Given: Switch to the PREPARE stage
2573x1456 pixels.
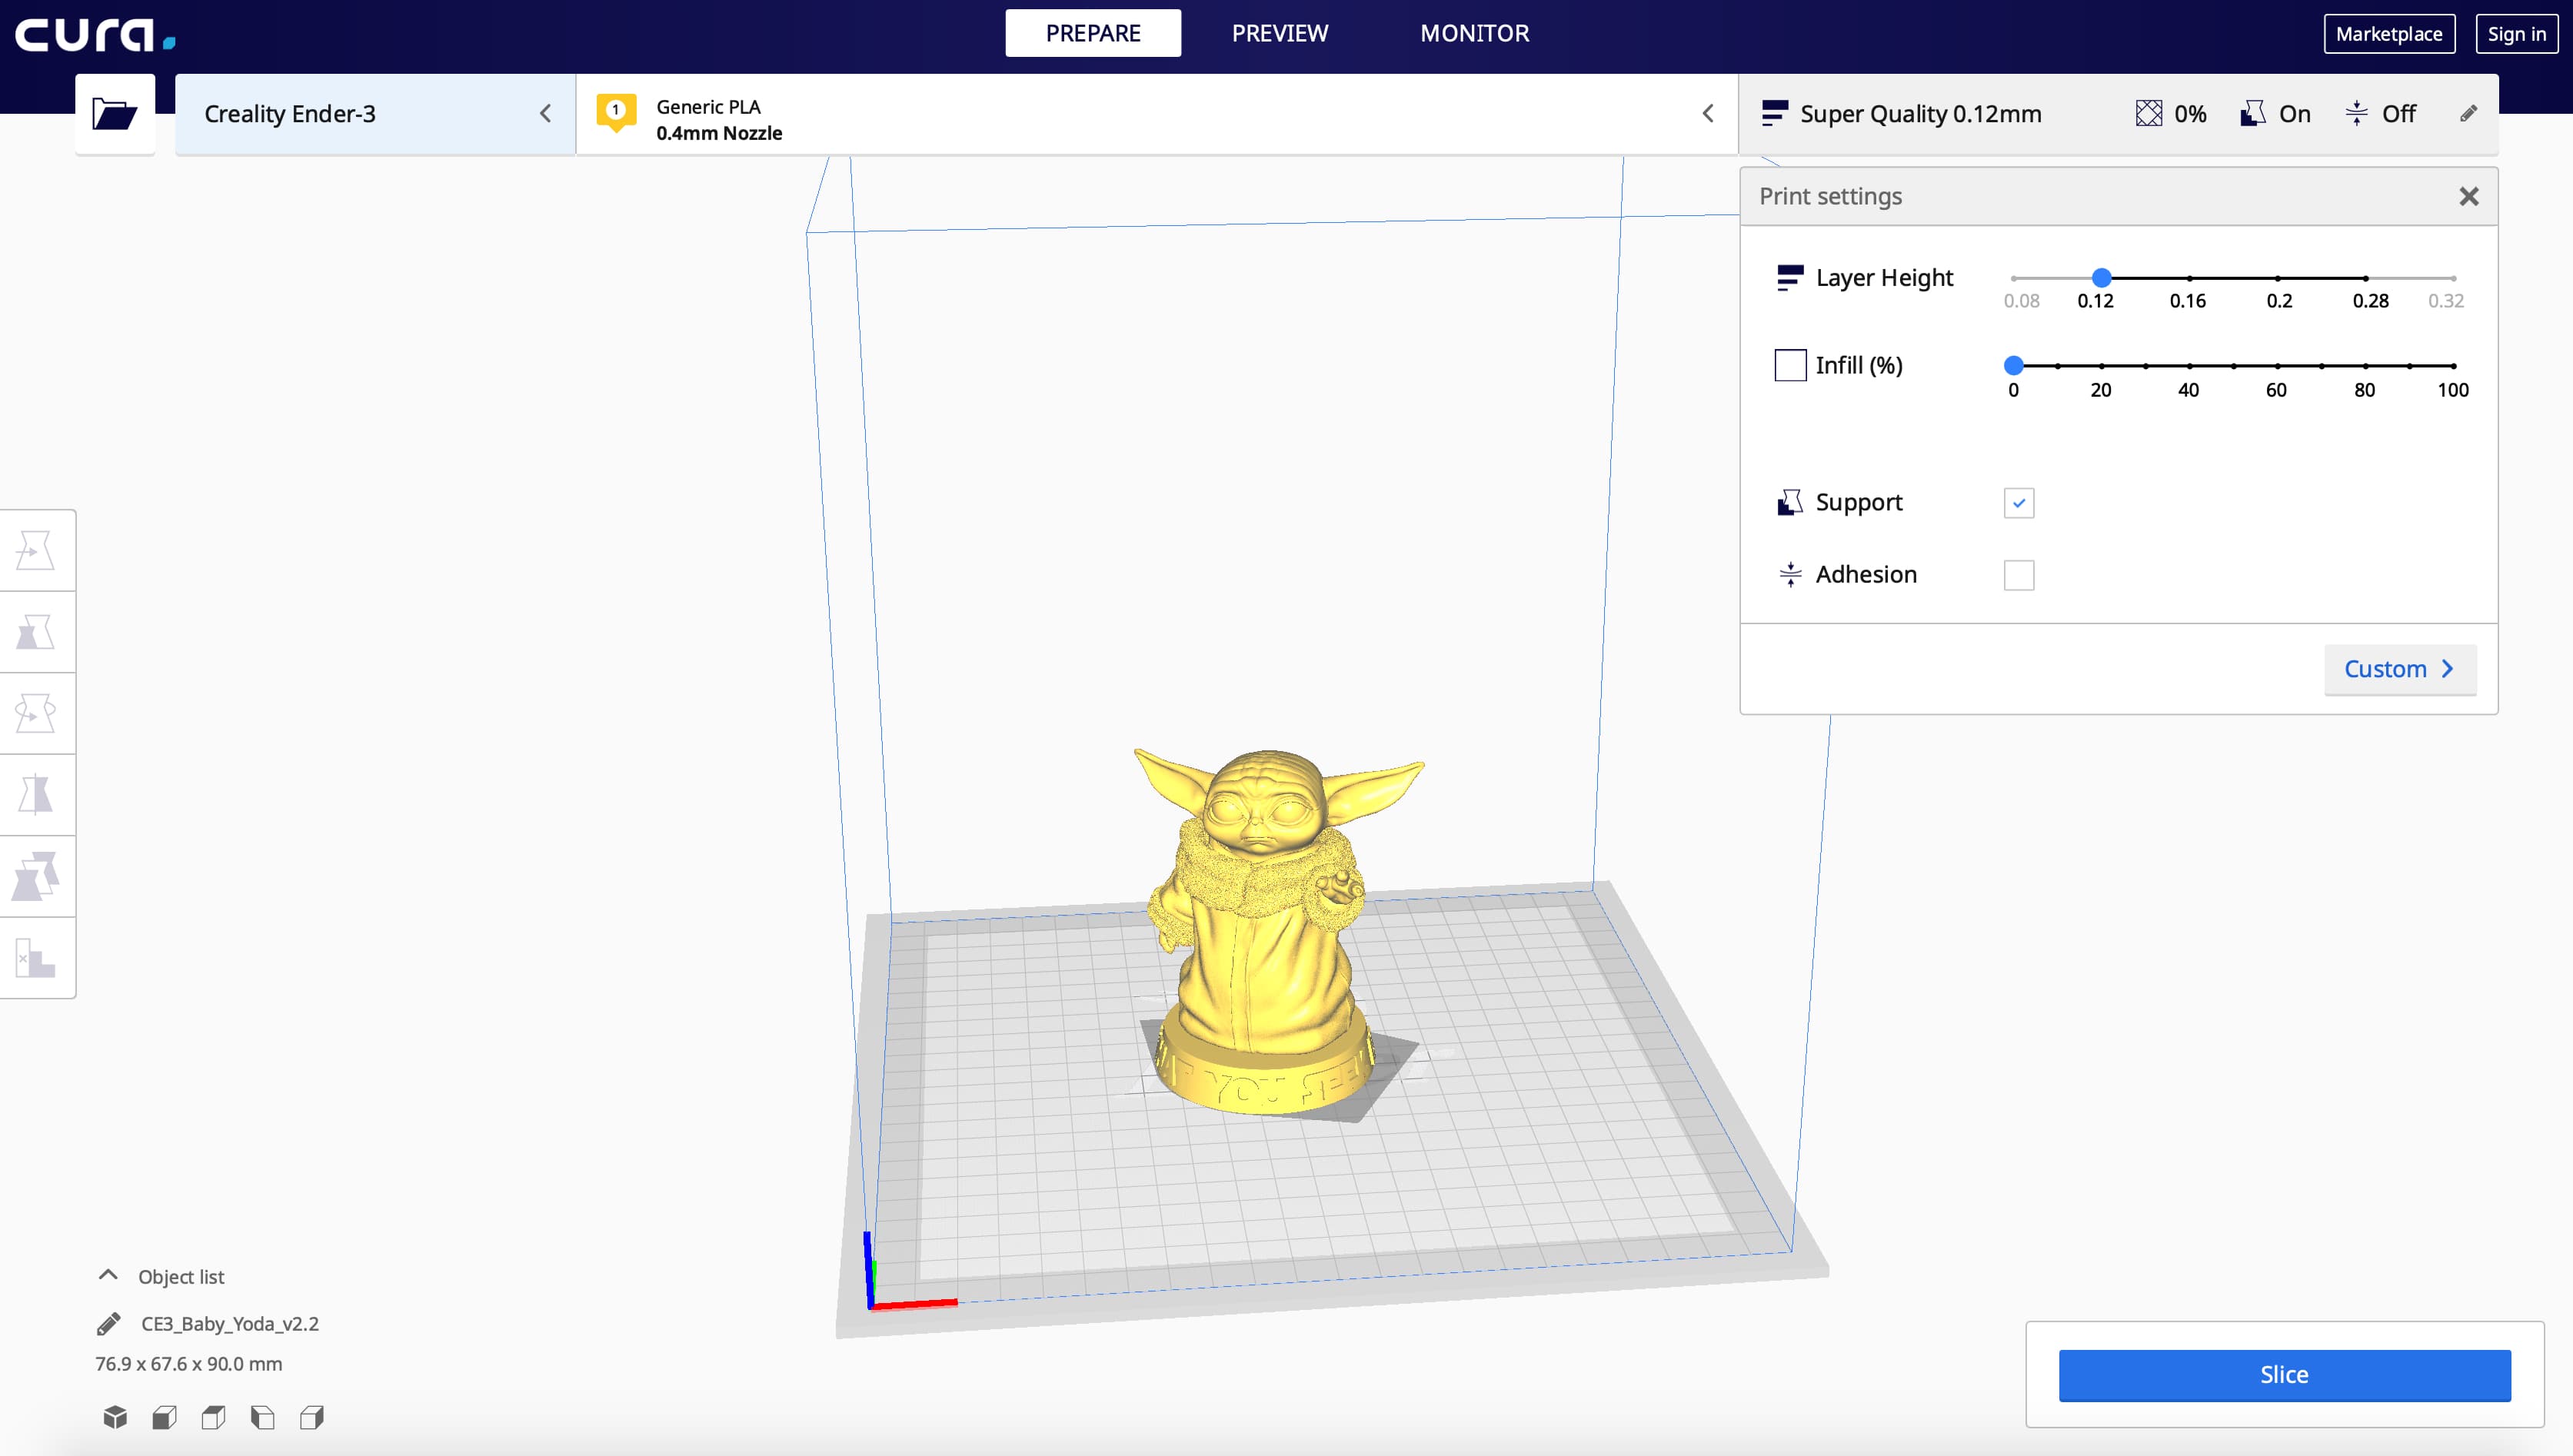Looking at the screenshot, I should pos(1093,33).
